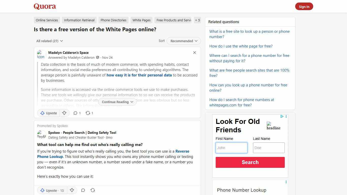The image size is (347, 195).
Task: Click the Sign In button
Action: tap(304, 6)
